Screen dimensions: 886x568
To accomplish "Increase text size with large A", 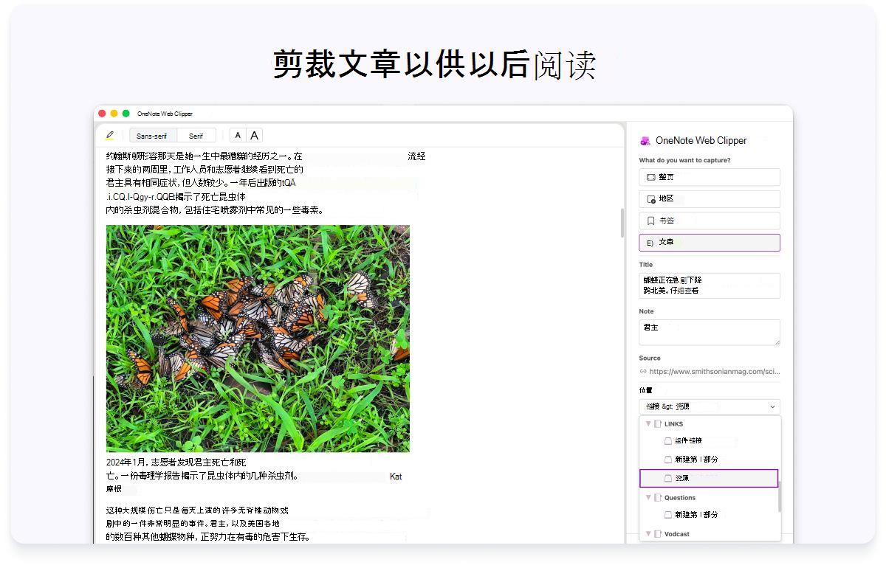I will click(x=254, y=136).
